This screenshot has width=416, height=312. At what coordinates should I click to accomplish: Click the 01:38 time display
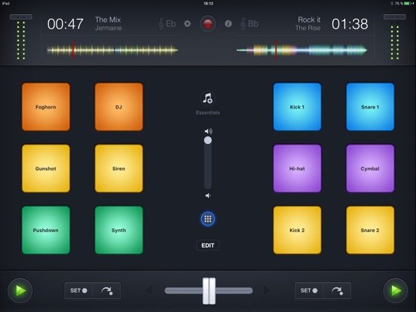(350, 24)
